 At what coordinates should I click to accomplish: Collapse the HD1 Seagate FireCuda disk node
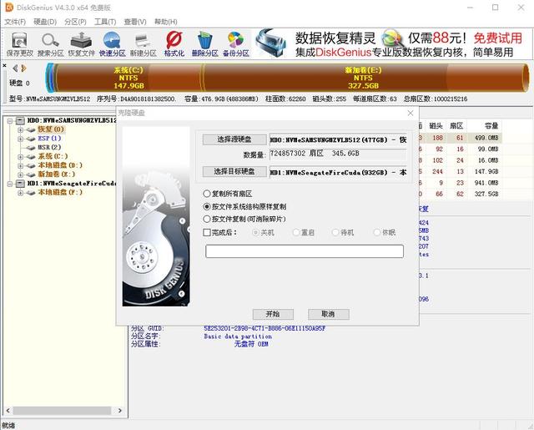[x=10, y=184]
